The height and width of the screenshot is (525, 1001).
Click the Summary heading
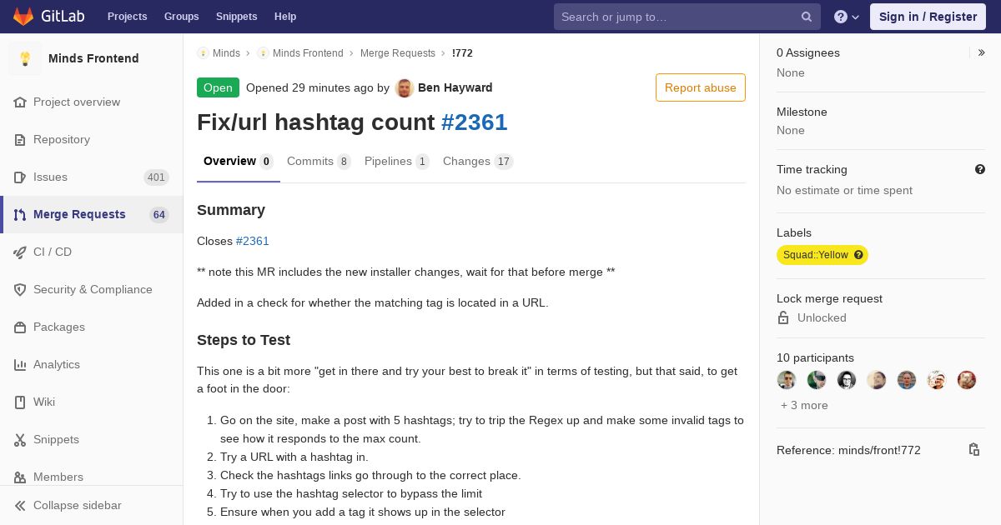(x=231, y=210)
